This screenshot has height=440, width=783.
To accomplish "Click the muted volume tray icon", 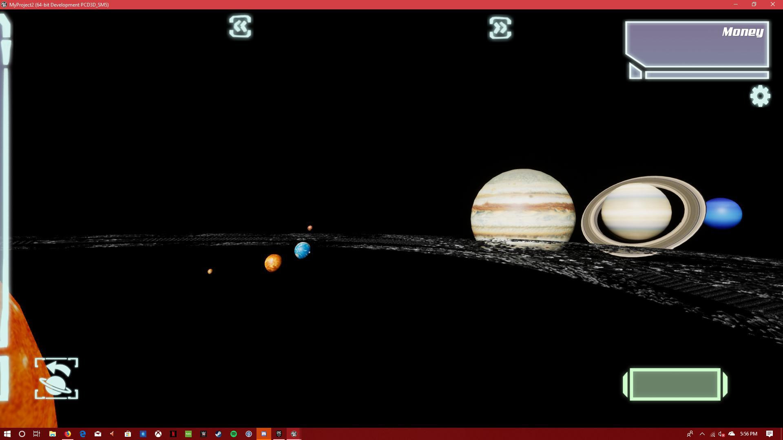I will pyautogui.click(x=721, y=434).
